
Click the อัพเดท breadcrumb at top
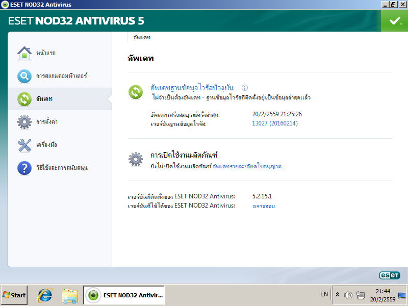click(142, 37)
